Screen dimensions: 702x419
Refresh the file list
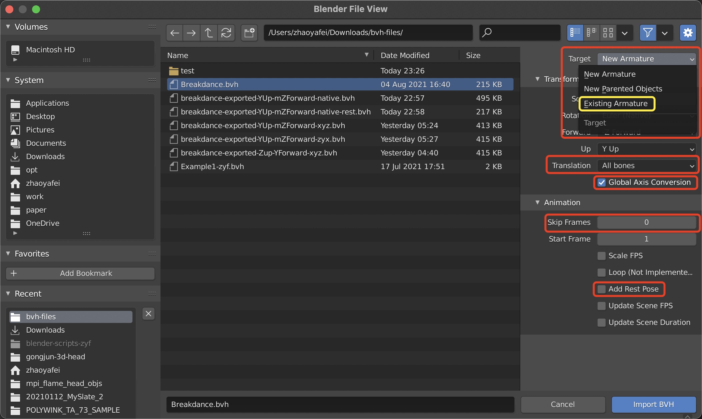tap(226, 33)
